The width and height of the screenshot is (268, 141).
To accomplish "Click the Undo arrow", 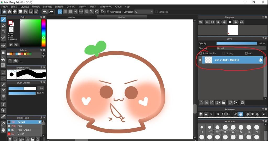I will coord(44,12).
